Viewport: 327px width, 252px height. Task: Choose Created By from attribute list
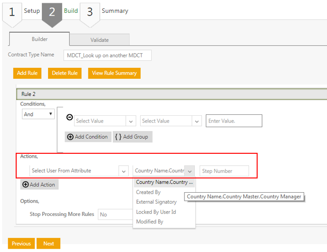[x=164, y=192]
